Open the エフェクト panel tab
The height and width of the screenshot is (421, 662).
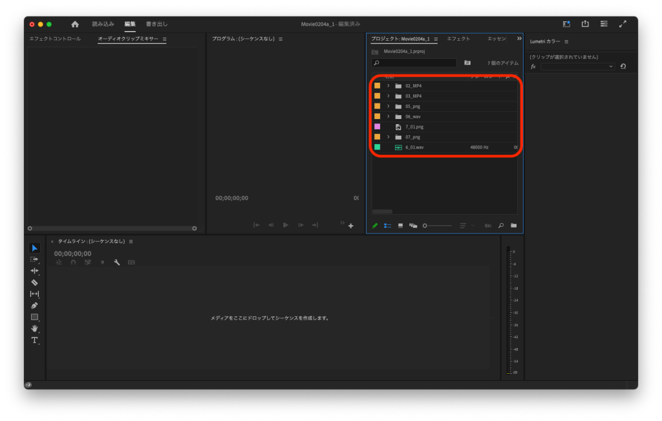[x=458, y=39]
